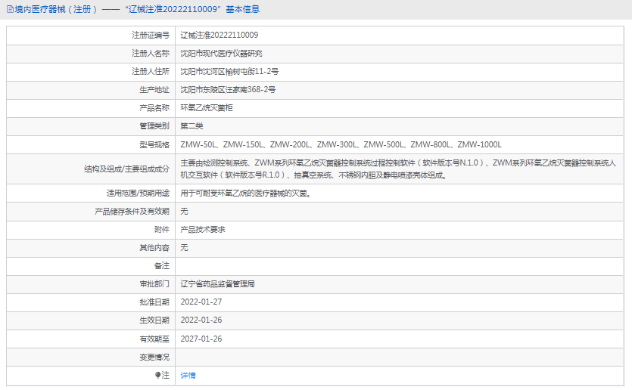
Task: Click the 产品名称 label
Action: coord(154,107)
